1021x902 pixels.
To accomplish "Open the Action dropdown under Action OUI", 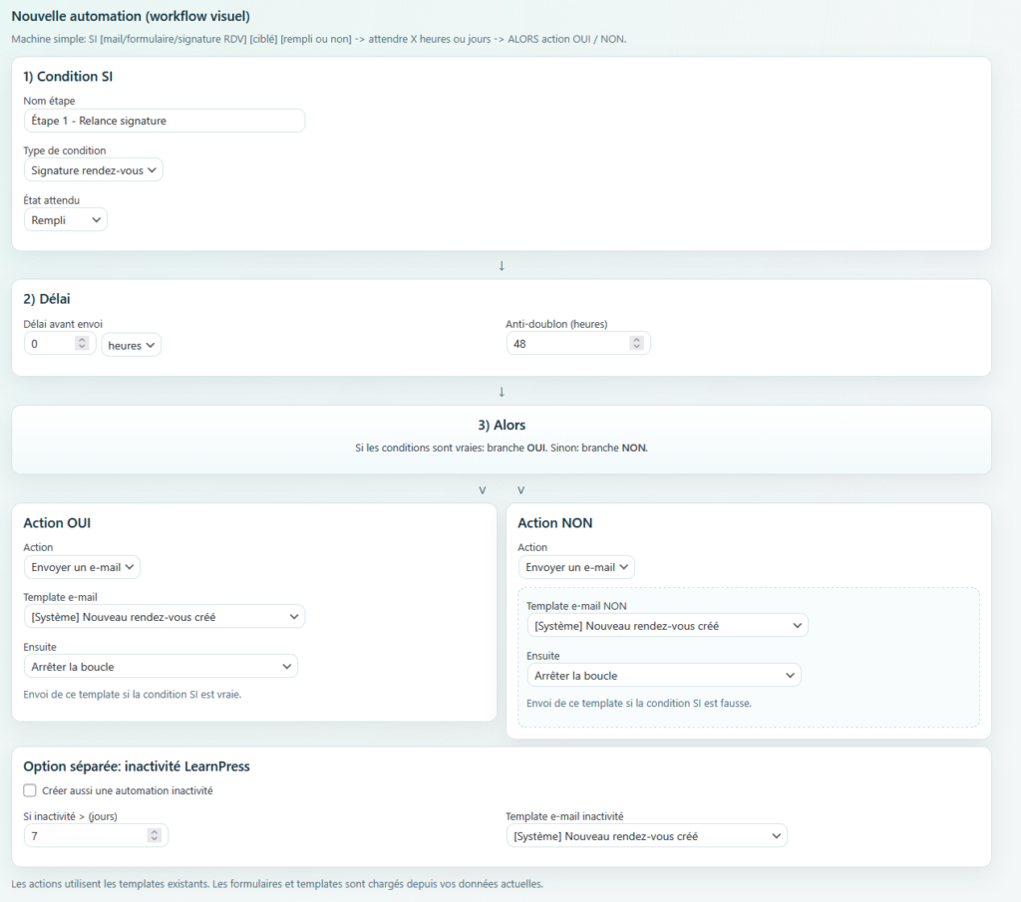I will point(82,567).
